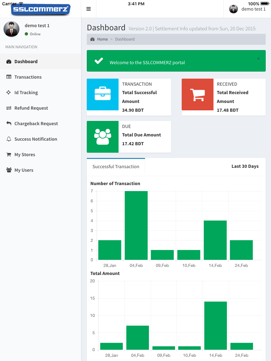This screenshot has width=271, height=361.
Task: Select the Successful Transaction tab
Action: (x=116, y=166)
